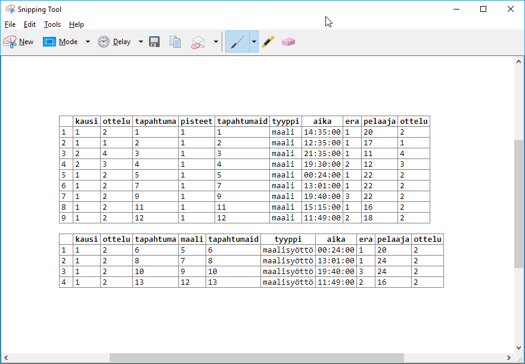Copy the snip using the copy icon

click(175, 42)
